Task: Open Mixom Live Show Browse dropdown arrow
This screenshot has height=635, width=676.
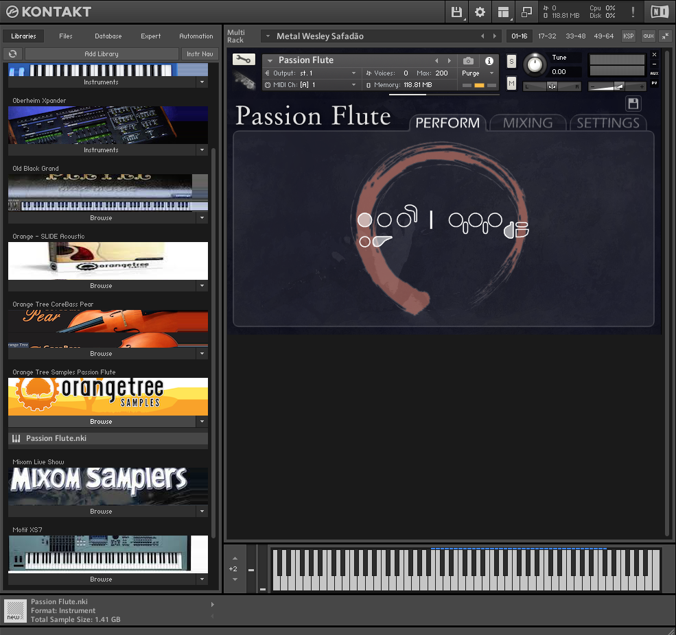Action: tap(202, 512)
